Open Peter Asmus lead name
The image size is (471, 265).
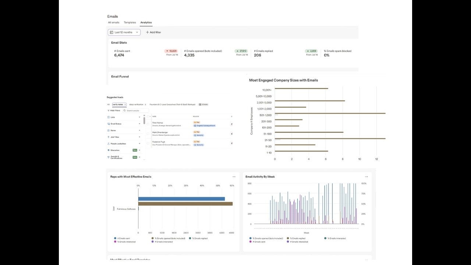pyautogui.click(x=157, y=123)
